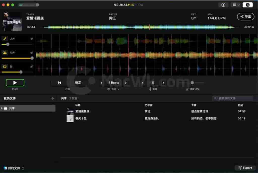Click the elapsed time 02:44
Viewport: 258px width, 173px height.
tap(31, 27)
